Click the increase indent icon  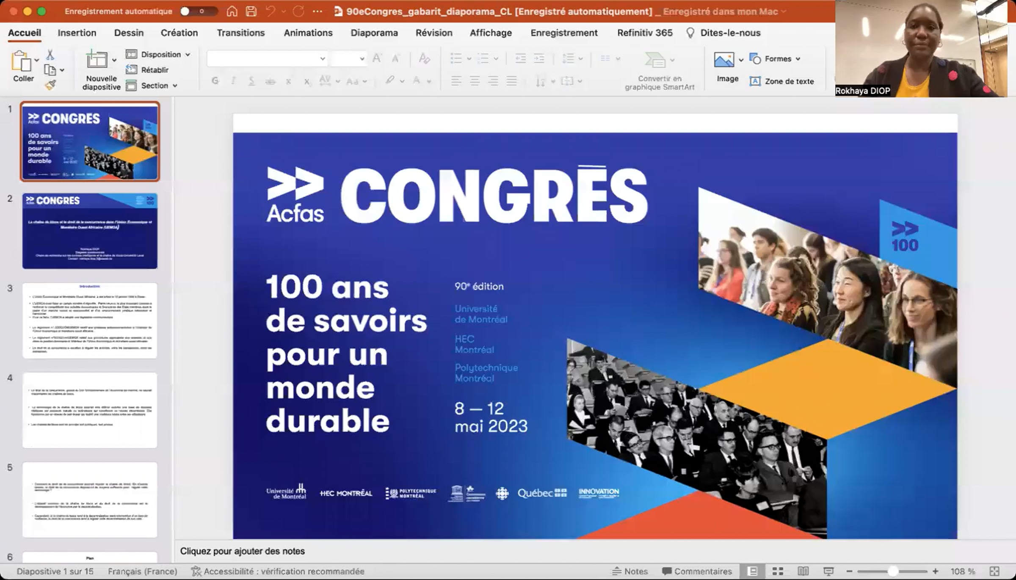pos(539,58)
